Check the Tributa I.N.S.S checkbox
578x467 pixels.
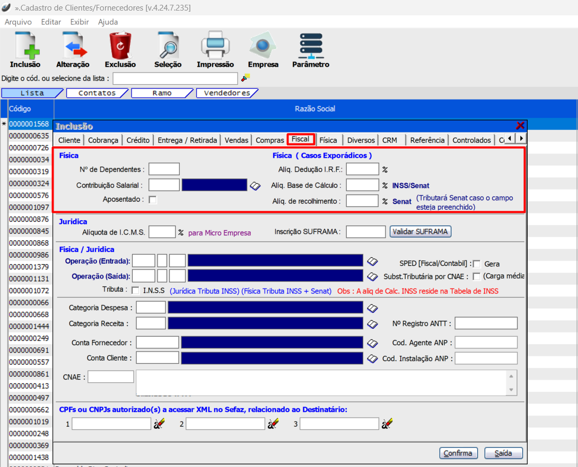(x=135, y=290)
